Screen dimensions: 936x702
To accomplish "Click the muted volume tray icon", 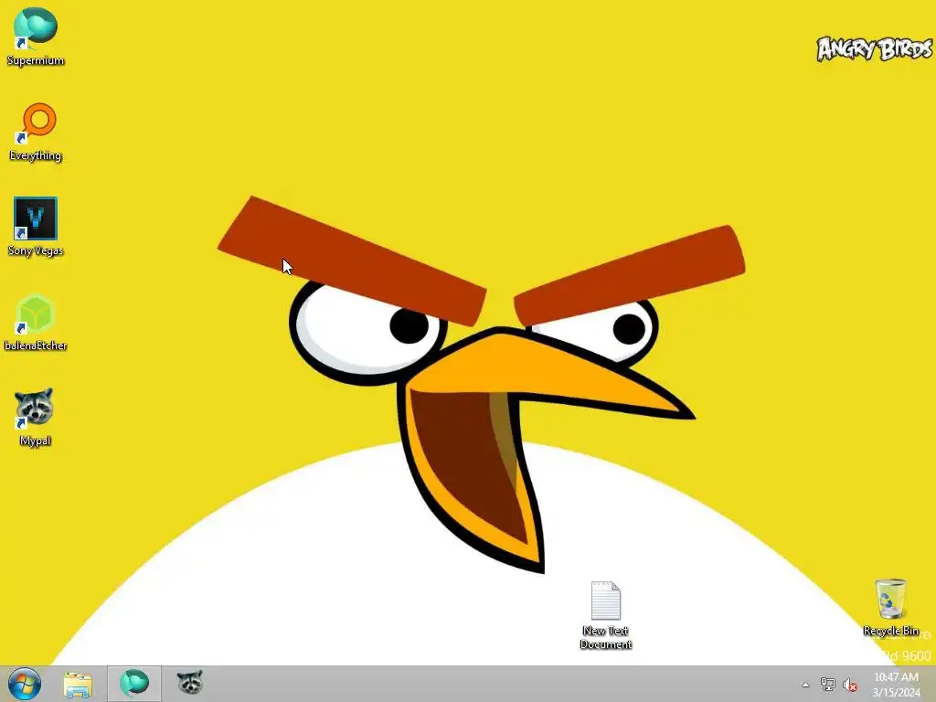I will 850,685.
